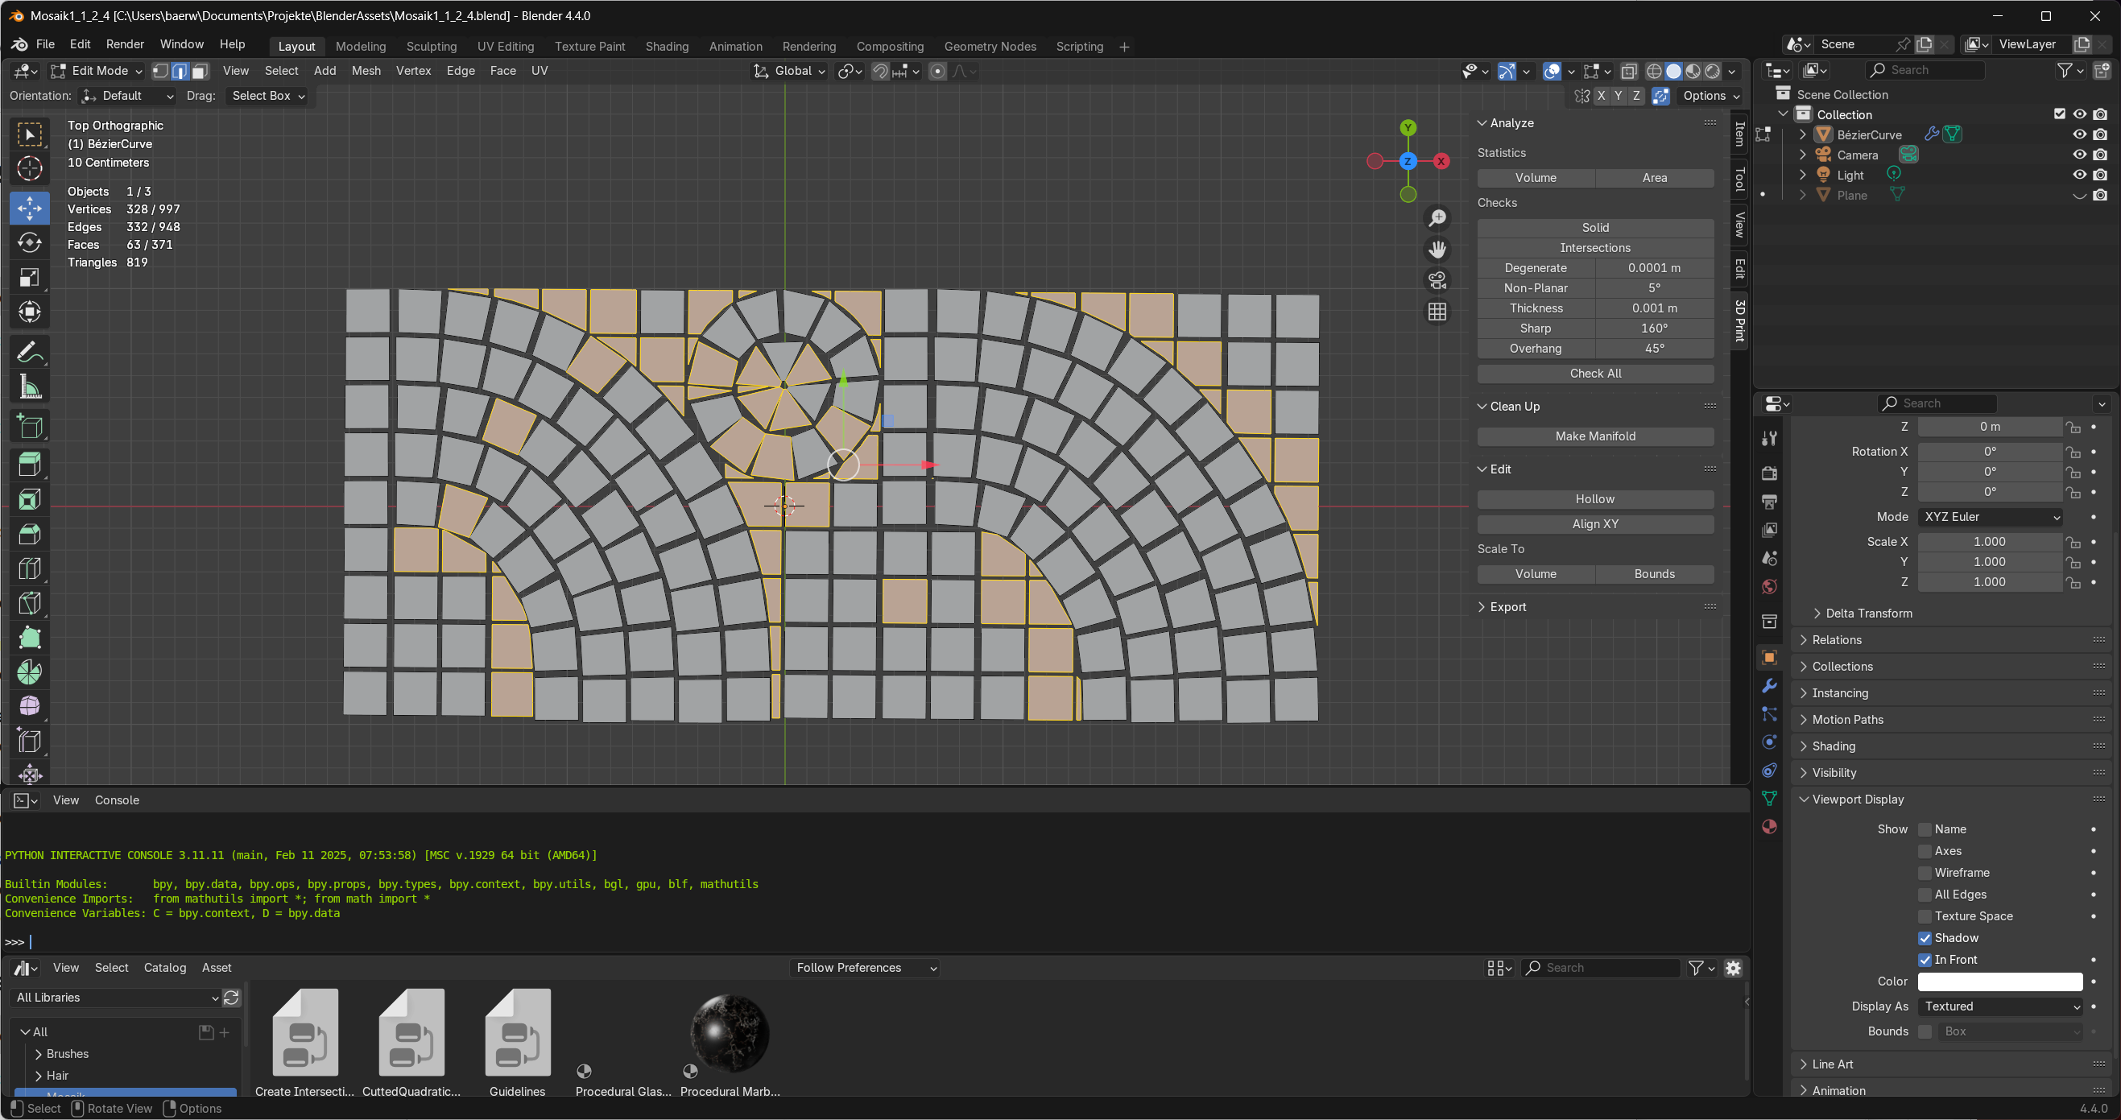Viewport: 2121px width, 1120px height.
Task: Open the Edit Mode dropdown
Action: 97,71
